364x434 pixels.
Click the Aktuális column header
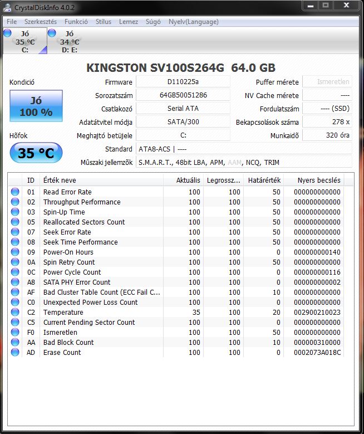[183, 180]
